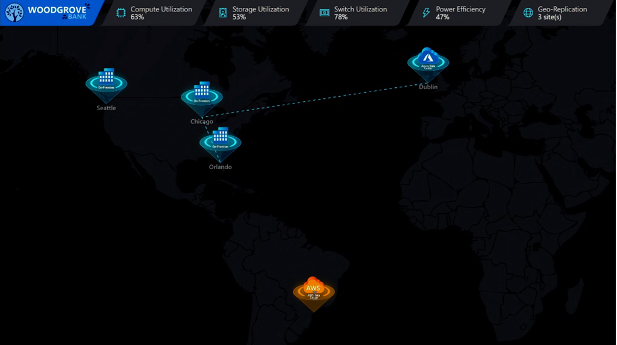
Task: Open the Geo-Replication 3 site(s) tab
Action: pyautogui.click(x=560, y=13)
